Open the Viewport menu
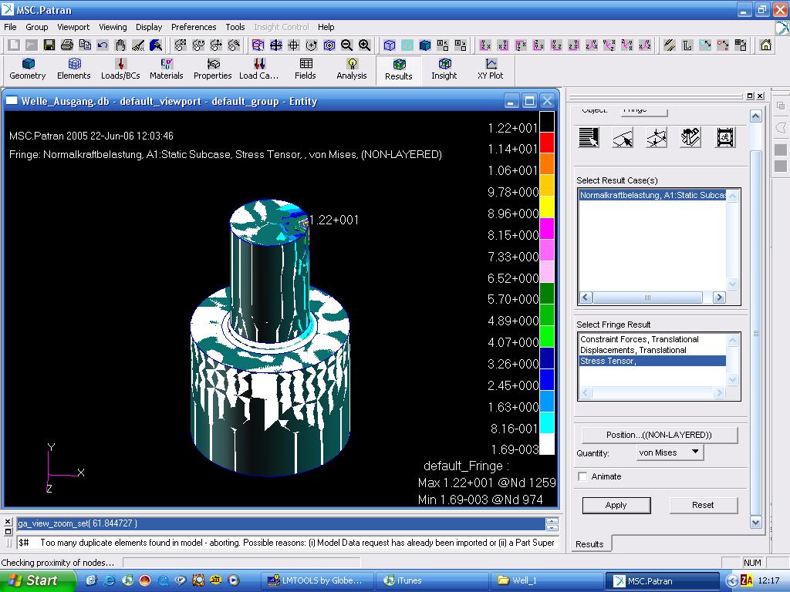The image size is (790, 592). (x=73, y=27)
